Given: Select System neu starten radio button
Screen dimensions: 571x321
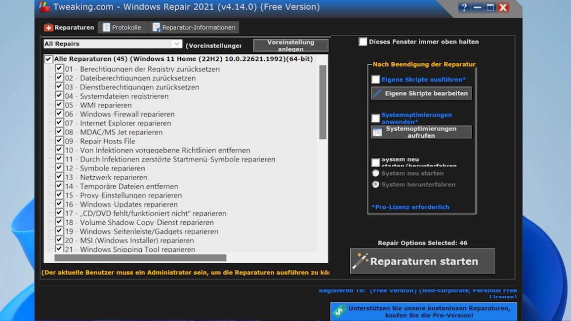Looking at the screenshot, I should (375, 173).
